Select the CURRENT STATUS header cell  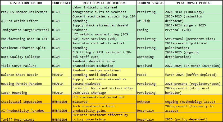[150, 3]
